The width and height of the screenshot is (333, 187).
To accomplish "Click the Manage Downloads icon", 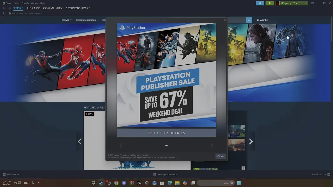I will (x=155, y=174).
